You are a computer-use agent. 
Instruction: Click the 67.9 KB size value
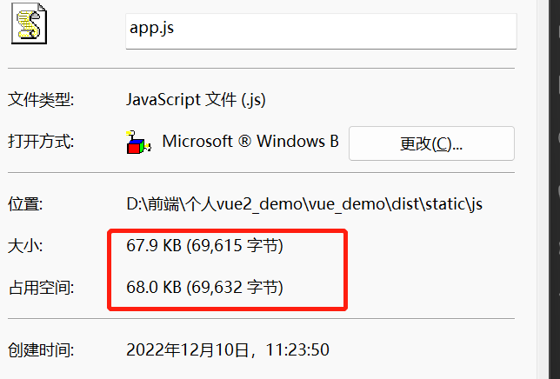coord(154,245)
